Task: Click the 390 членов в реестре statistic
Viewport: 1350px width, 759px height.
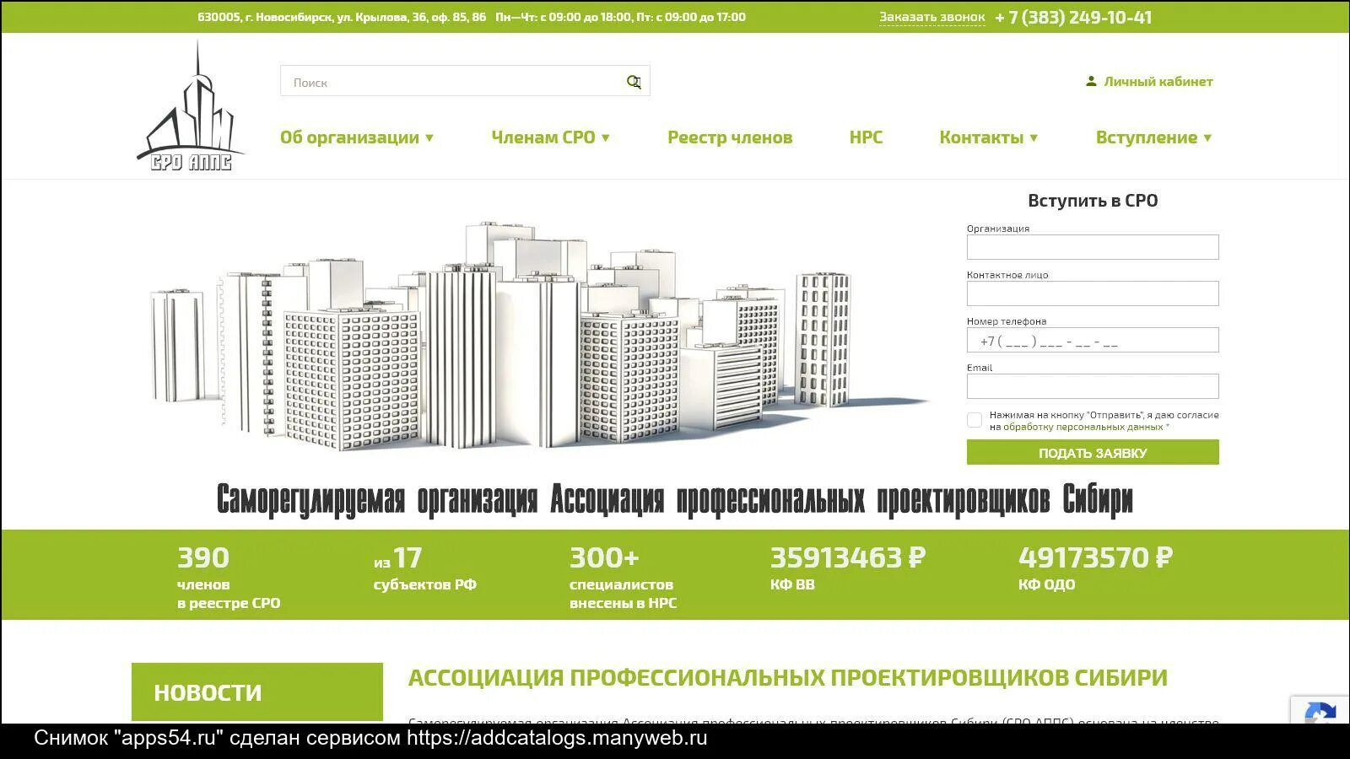Action: click(229, 579)
